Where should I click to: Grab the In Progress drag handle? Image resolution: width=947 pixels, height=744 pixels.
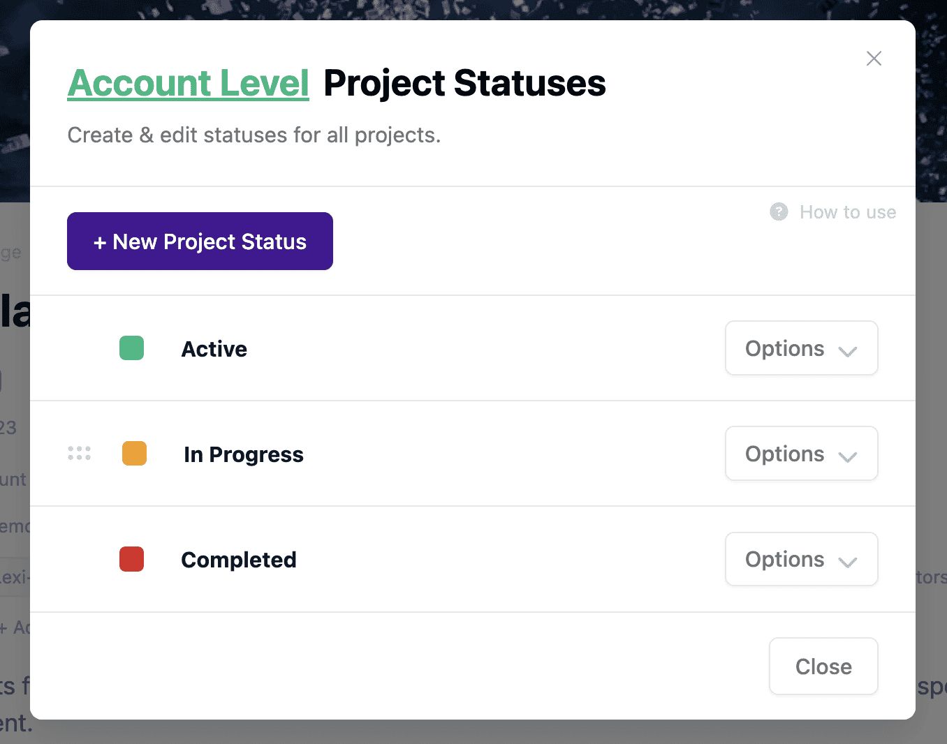click(x=80, y=454)
